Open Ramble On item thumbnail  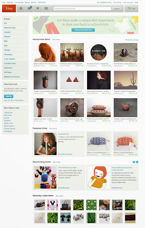point(98,52)
